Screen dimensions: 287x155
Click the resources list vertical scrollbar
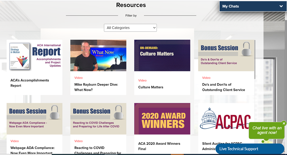255,60
